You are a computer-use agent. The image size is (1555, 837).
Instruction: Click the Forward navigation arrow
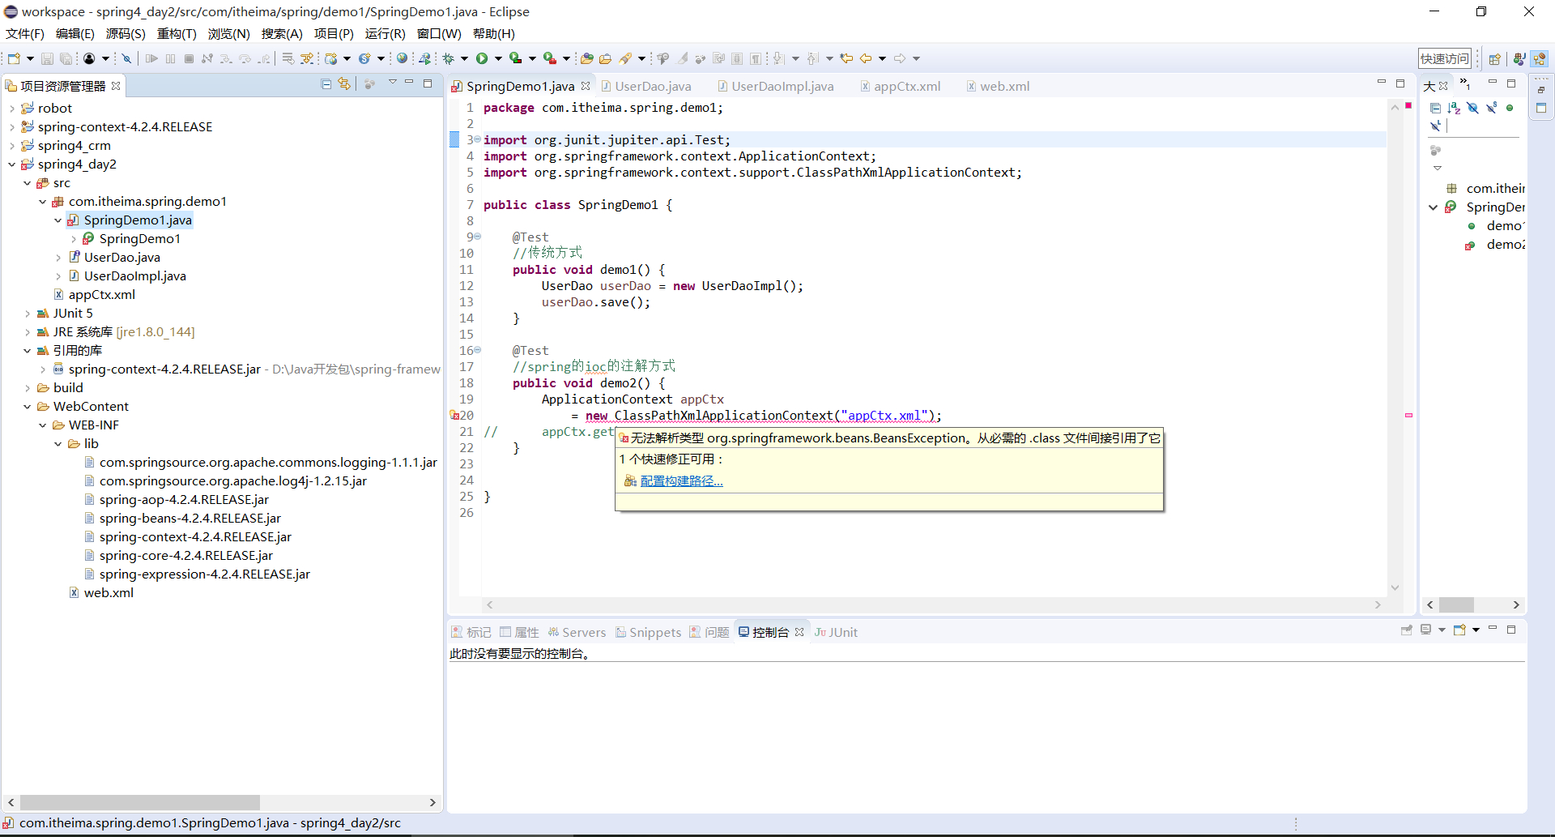tap(900, 58)
